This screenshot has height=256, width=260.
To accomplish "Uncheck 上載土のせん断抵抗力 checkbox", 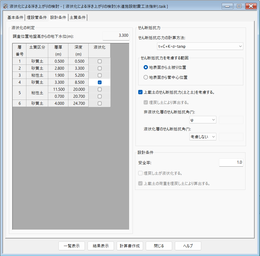I will [140, 92].
